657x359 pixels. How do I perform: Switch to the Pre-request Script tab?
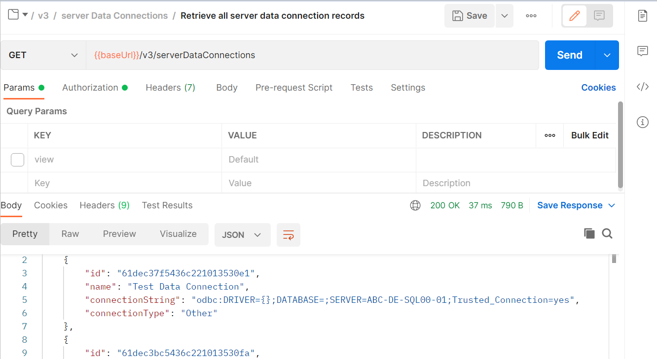(x=294, y=87)
